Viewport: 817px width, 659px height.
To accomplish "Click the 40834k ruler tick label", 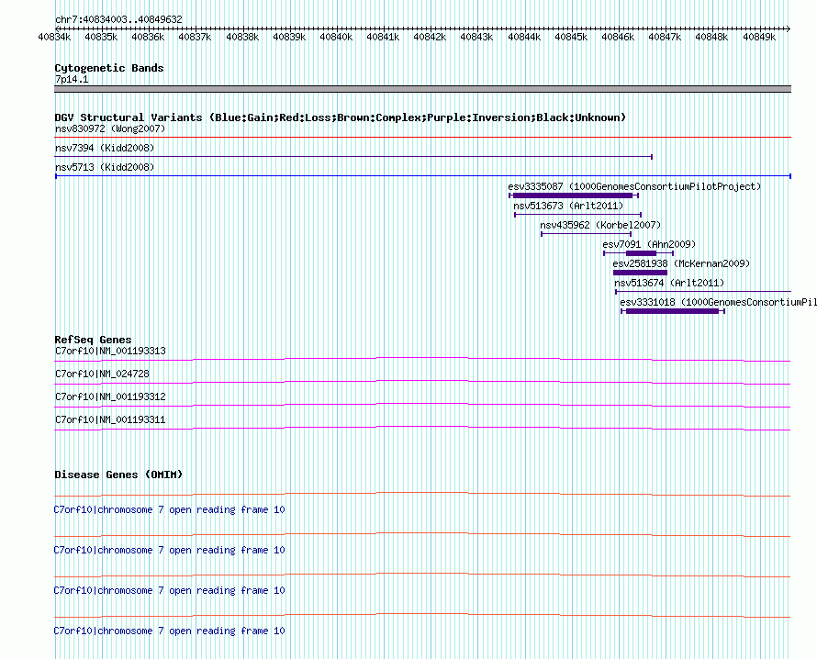I will click(54, 37).
